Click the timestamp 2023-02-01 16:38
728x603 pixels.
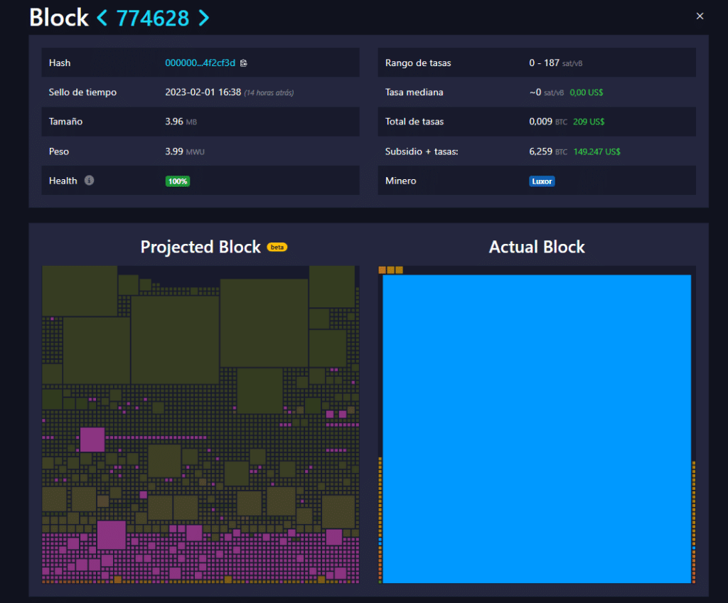[203, 92]
